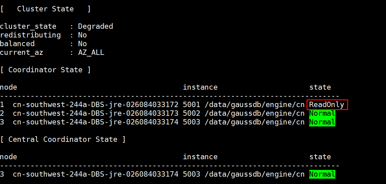Click the /data/gaussdb/engine/cn path of instance 5001
This screenshot has width=386, height=184.
255,105
